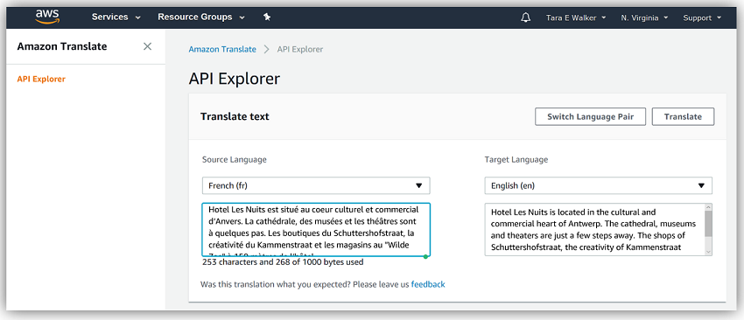This screenshot has width=744, height=320.
Task: Click the output scrollbar down arrow
Action: pyautogui.click(x=708, y=252)
